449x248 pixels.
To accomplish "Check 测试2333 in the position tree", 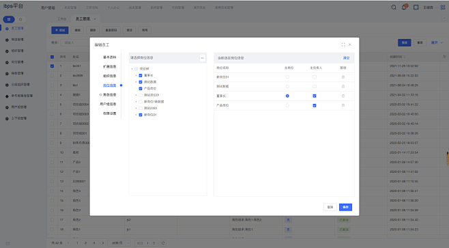I will 141,109.
